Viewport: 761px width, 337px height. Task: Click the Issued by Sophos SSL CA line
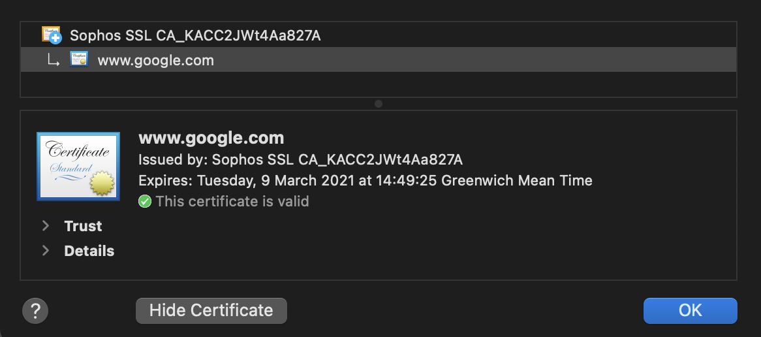click(x=300, y=160)
